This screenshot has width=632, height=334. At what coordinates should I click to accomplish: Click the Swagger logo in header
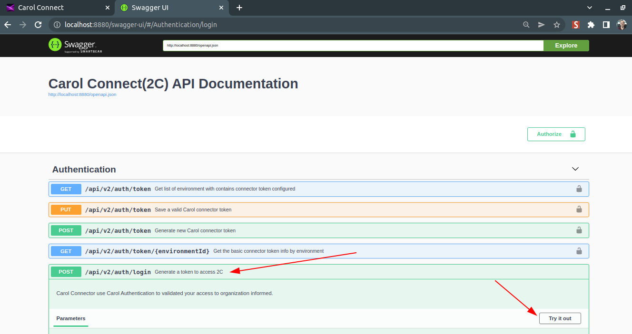pos(75,45)
